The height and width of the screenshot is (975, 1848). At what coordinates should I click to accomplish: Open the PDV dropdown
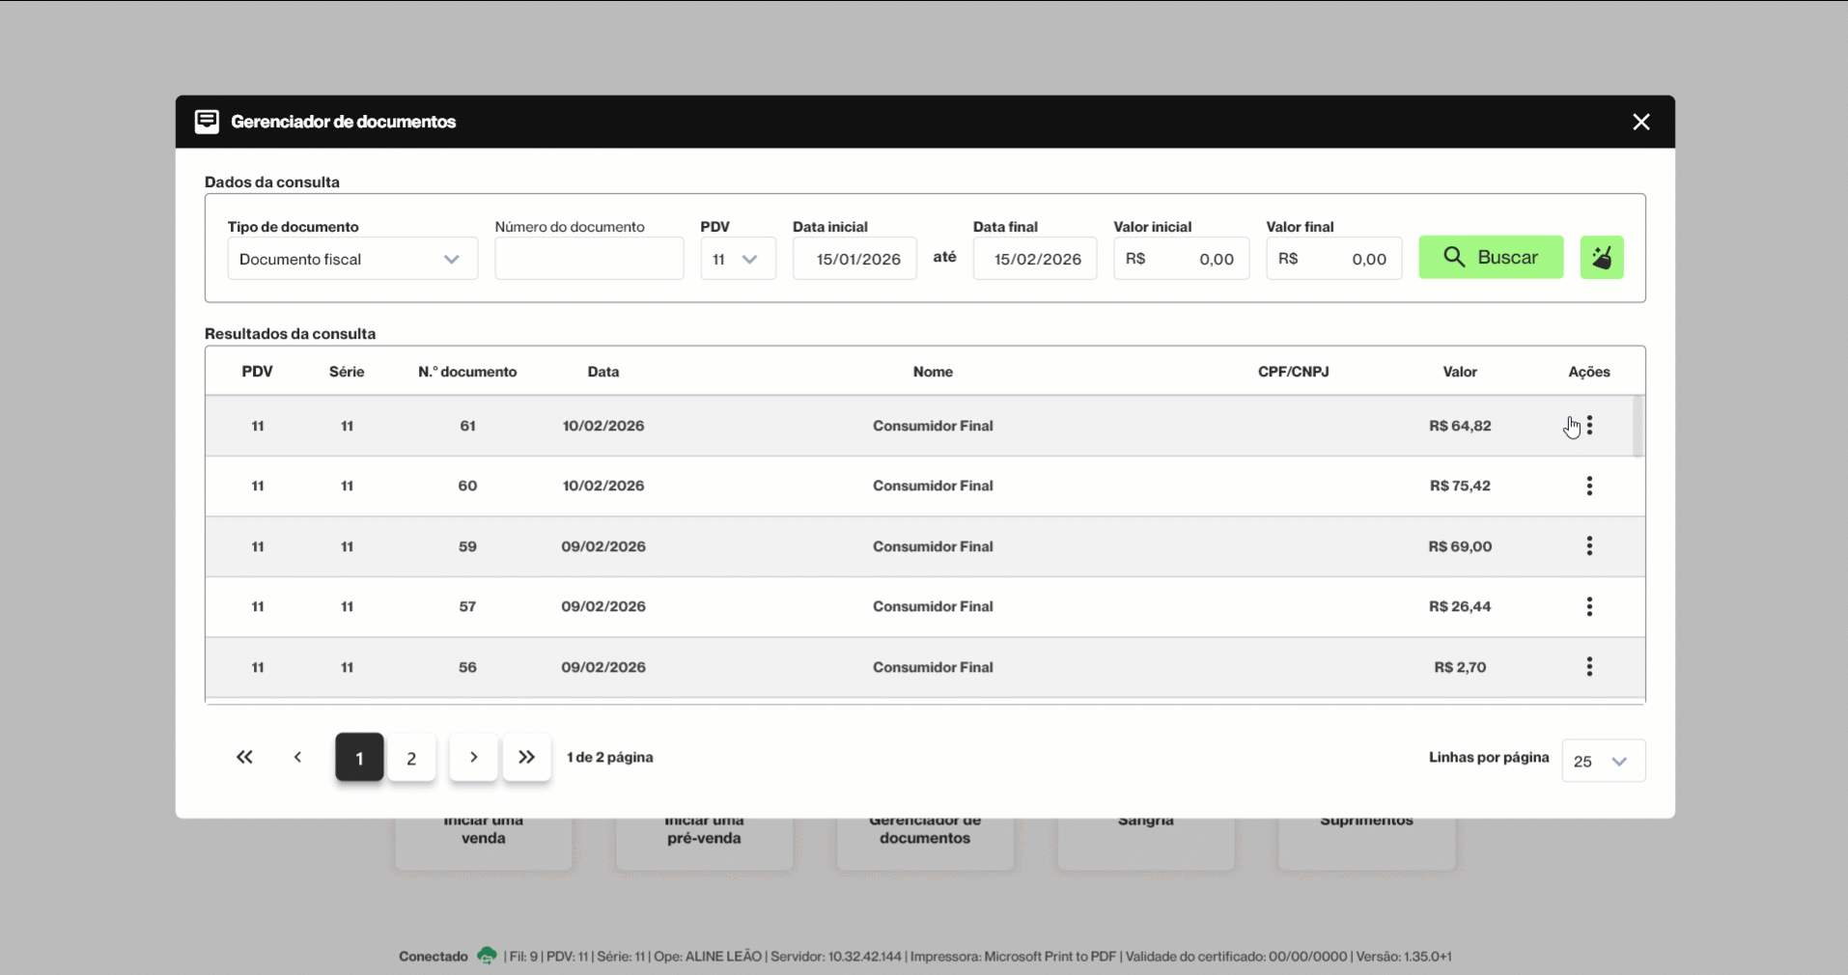point(738,259)
